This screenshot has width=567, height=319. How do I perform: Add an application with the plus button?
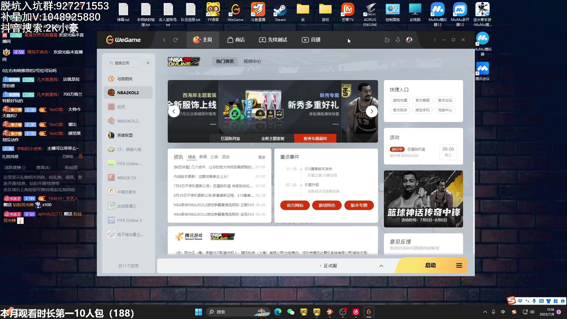[x=148, y=63]
